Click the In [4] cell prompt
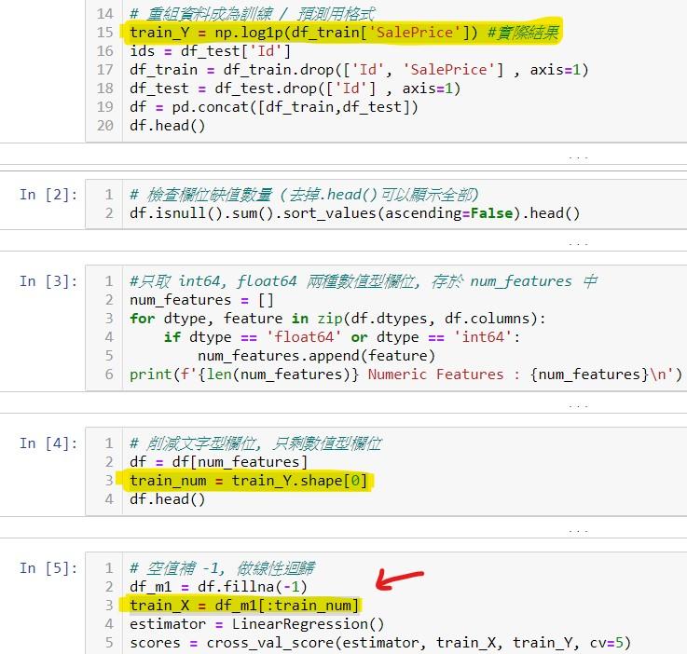Viewport: 687px width, 654px height. tap(48, 443)
